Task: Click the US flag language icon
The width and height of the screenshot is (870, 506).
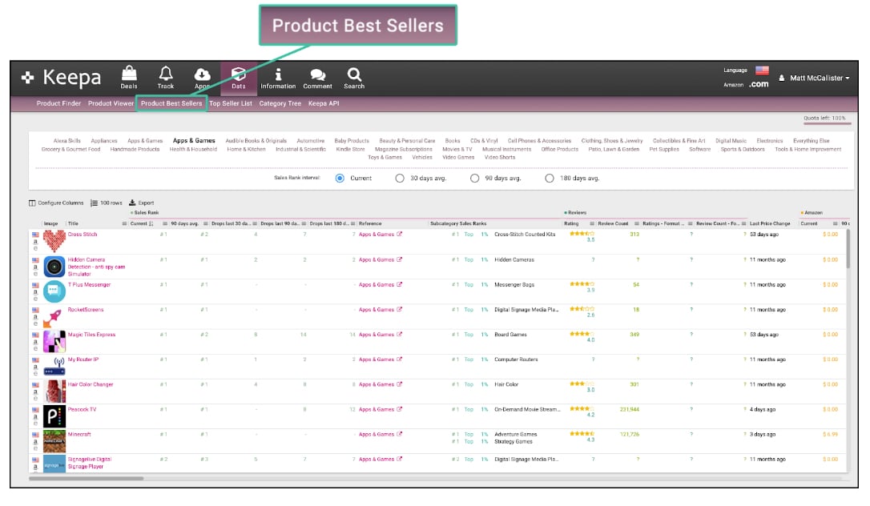Action: click(762, 70)
